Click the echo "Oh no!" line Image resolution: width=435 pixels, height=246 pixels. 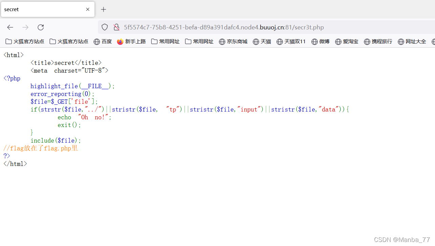point(85,117)
